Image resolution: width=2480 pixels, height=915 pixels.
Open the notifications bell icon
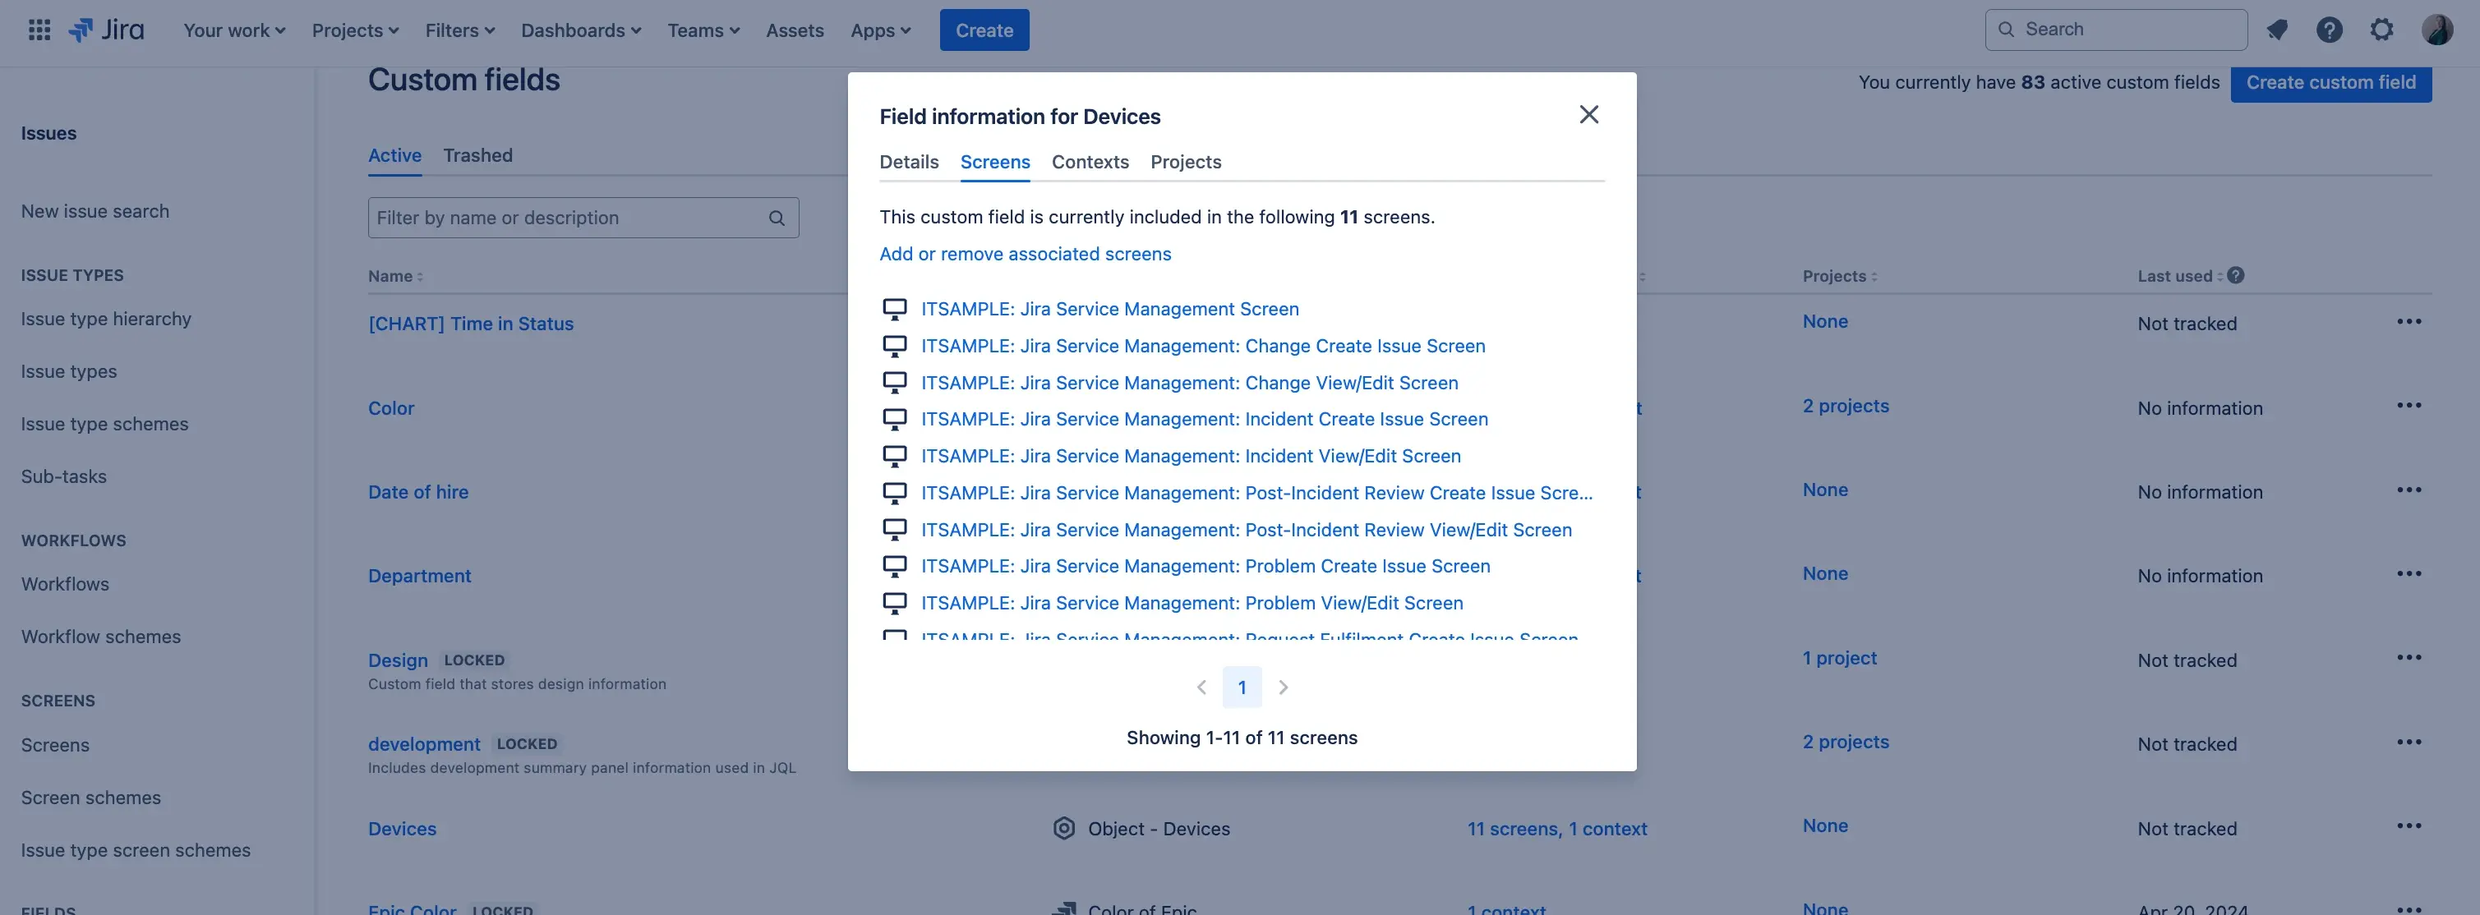tap(2277, 29)
